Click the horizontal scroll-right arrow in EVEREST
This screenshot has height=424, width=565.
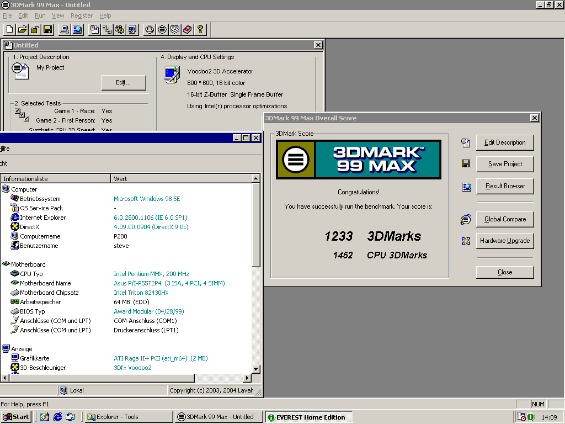tap(247, 378)
